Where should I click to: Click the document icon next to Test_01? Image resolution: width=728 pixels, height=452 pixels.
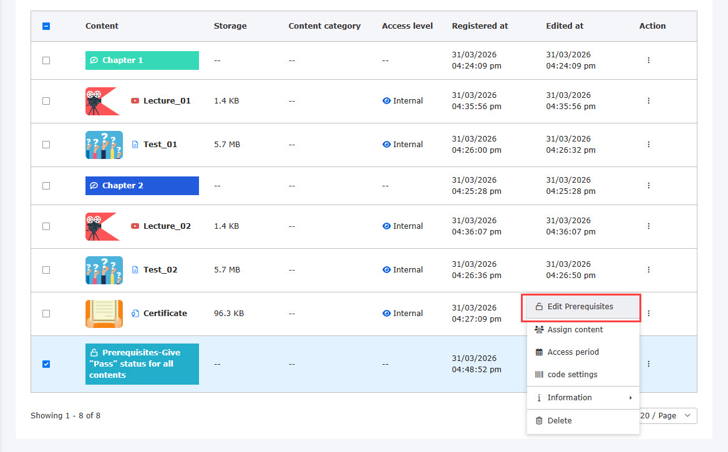pos(135,145)
